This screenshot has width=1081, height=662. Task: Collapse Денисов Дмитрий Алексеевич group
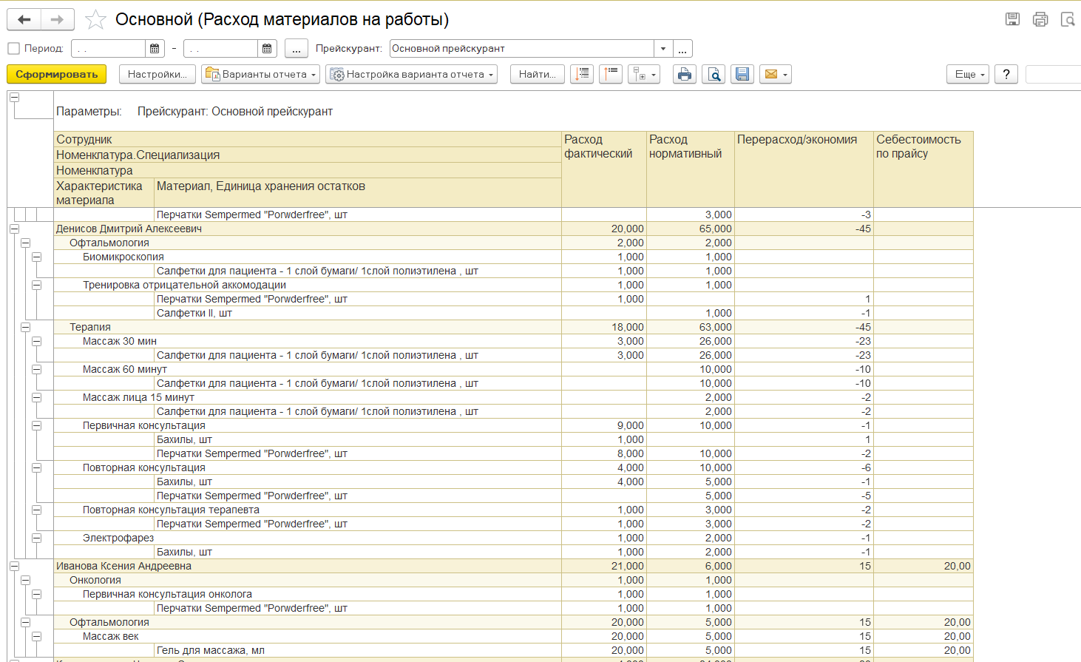[14, 229]
